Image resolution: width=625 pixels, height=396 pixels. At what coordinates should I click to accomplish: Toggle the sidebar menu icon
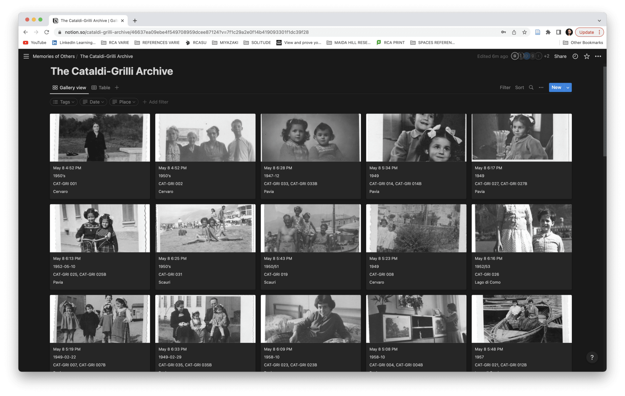(26, 56)
